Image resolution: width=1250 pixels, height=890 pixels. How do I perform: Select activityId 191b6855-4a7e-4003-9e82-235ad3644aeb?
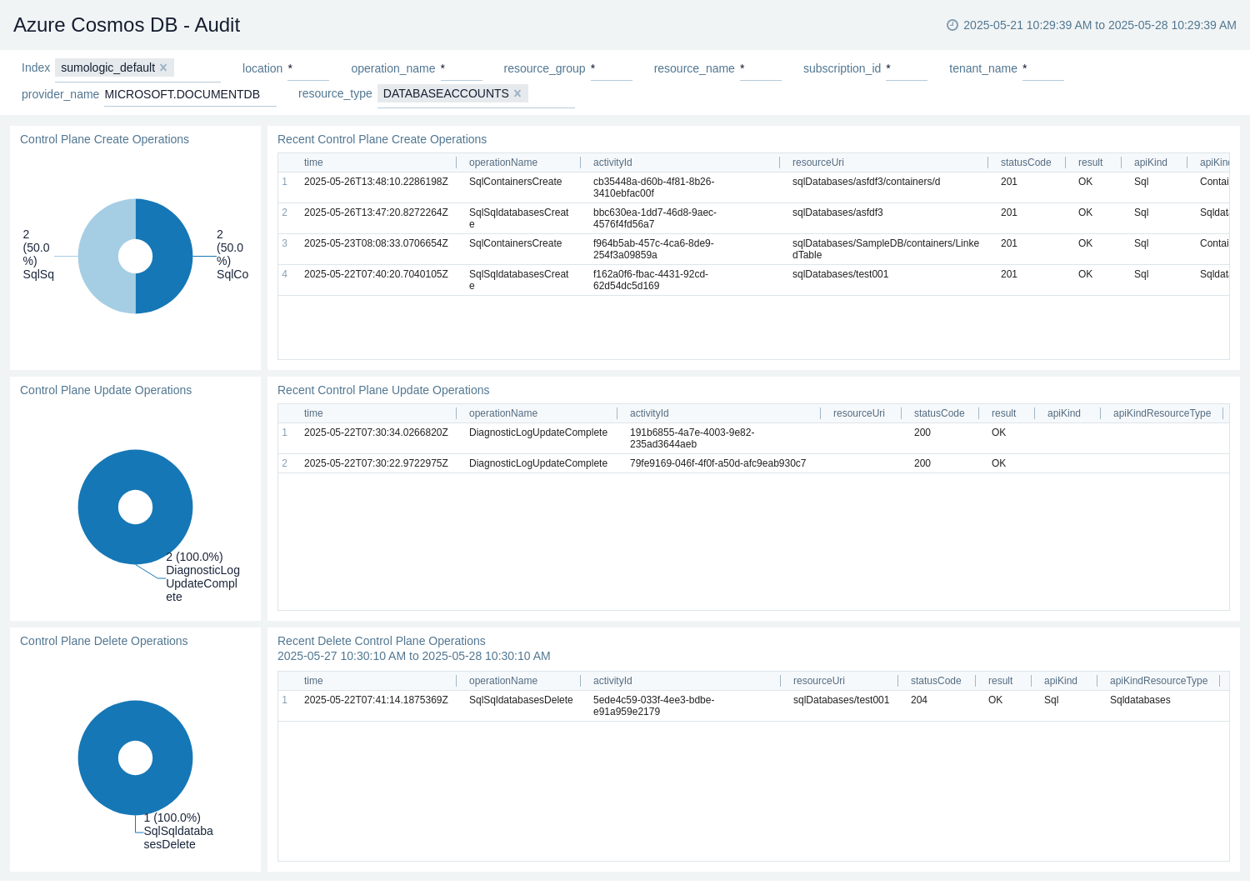(x=692, y=438)
